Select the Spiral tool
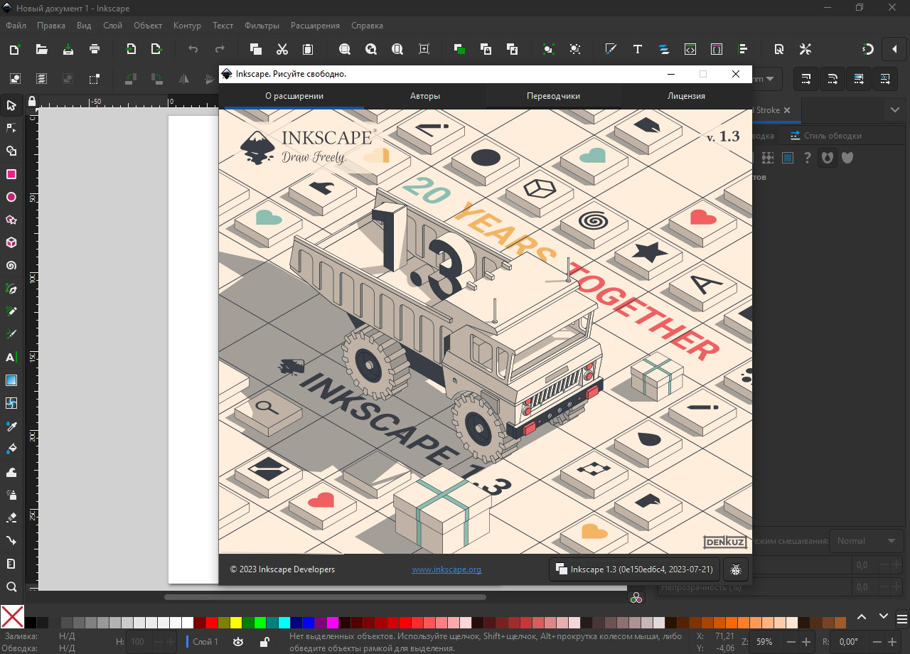 (11, 266)
